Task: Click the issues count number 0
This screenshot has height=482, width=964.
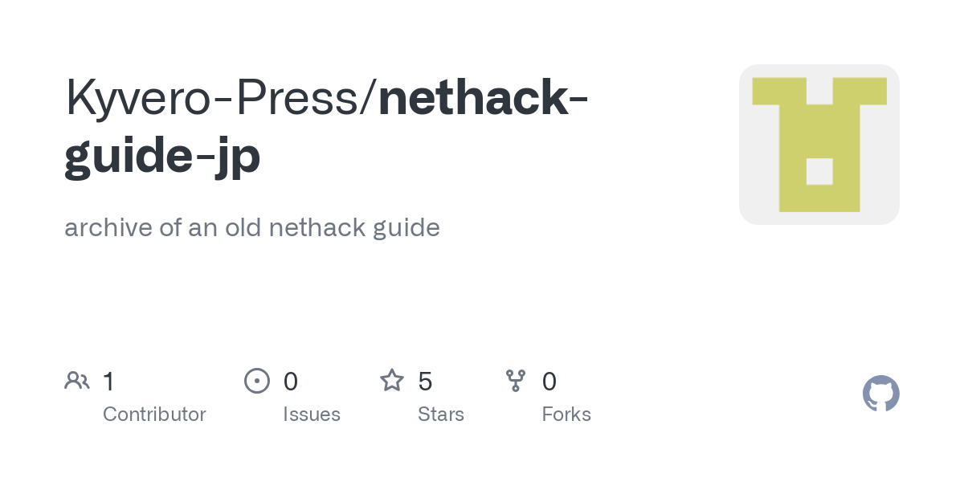Action: click(291, 381)
